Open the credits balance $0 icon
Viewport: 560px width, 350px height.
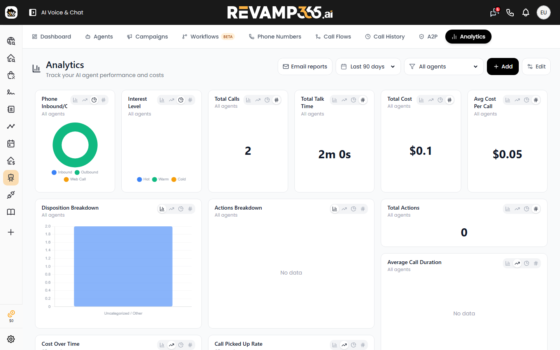click(11, 316)
